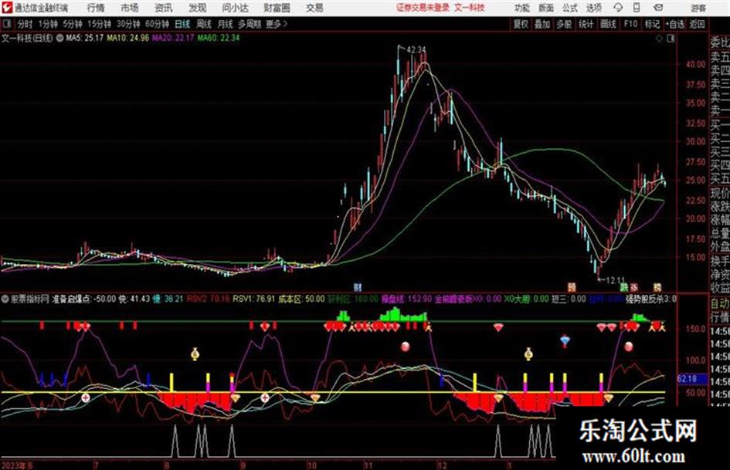Open the 市场 menu
This screenshot has width=730, height=470.
[x=130, y=8]
